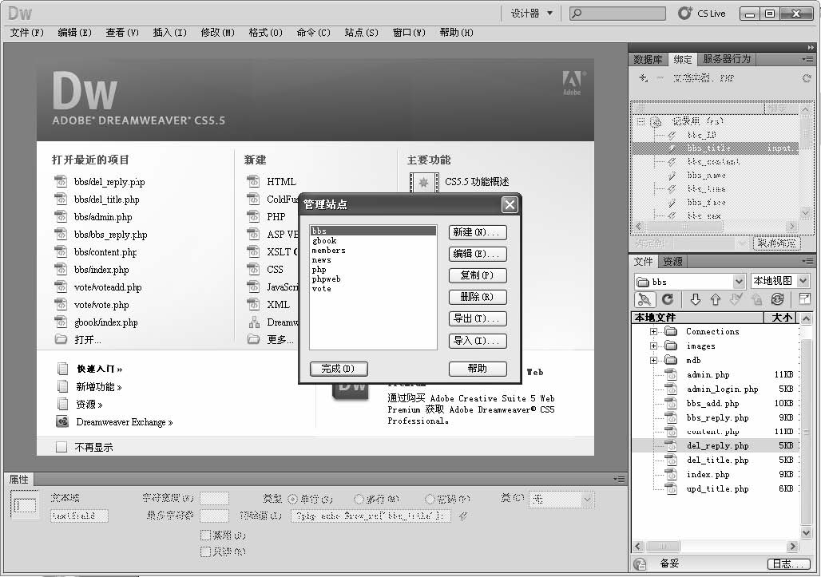Open the bbs site dropdown in Files
The width and height of the screenshot is (821, 577).
(738, 282)
